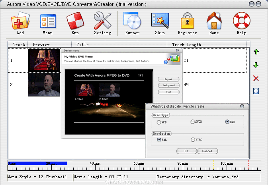Image resolution: width=268 pixels, height=185 pixels.
Task: Click track number 2 cell
Action: 11,85
